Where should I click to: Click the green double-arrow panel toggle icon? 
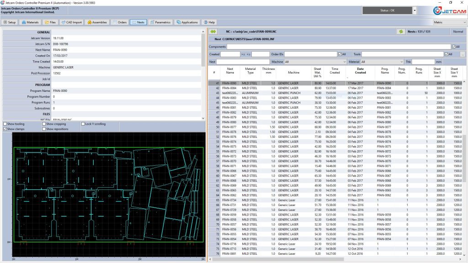point(213,32)
